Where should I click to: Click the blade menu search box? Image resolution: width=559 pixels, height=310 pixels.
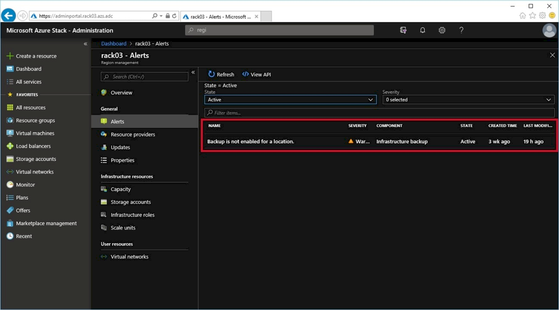coord(144,77)
